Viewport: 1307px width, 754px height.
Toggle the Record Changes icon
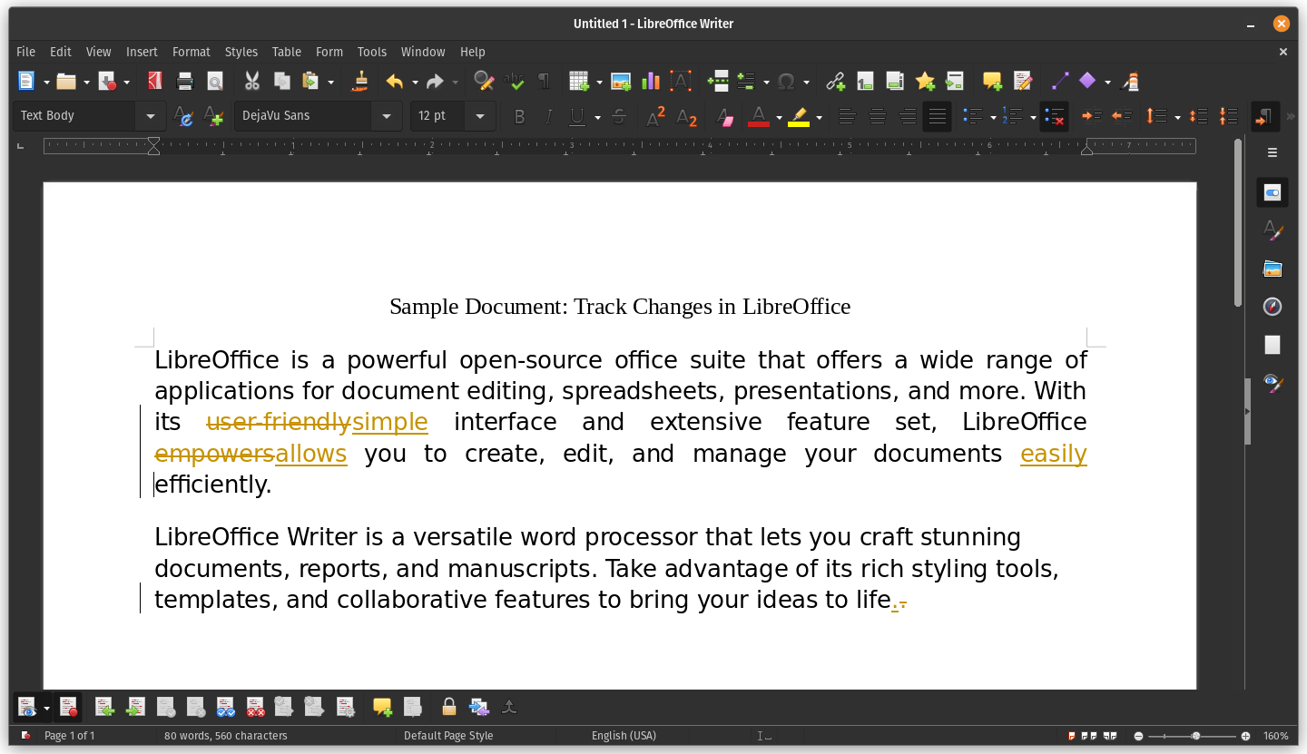(x=68, y=706)
